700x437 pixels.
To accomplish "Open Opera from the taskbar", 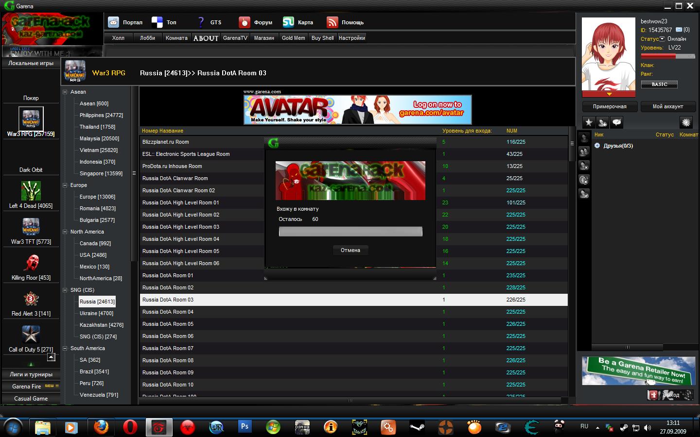I will 130,427.
